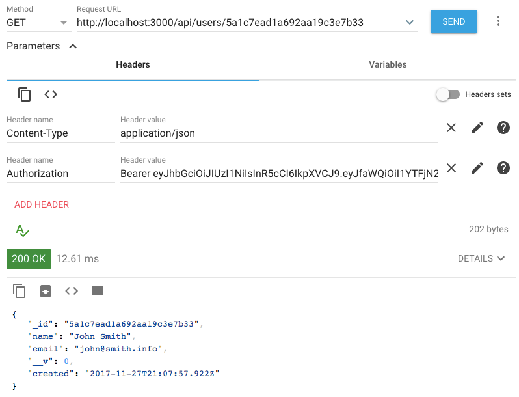Open the GET method dropdown
The height and width of the screenshot is (397, 519).
tap(38, 22)
